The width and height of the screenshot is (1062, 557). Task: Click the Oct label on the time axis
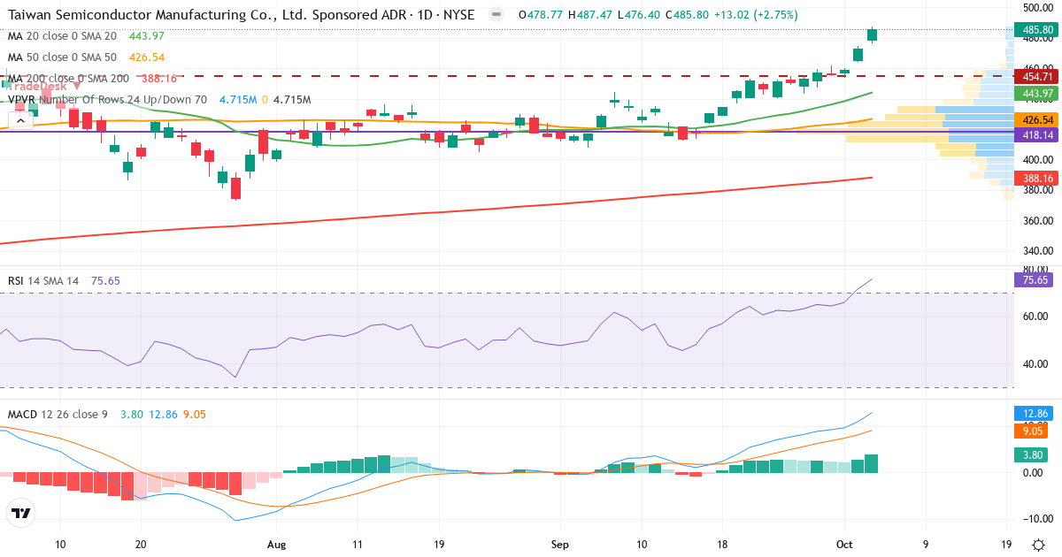(844, 544)
